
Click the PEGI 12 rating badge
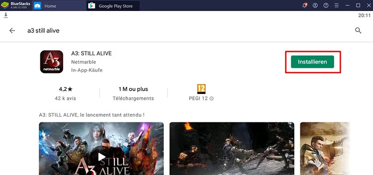(201, 89)
